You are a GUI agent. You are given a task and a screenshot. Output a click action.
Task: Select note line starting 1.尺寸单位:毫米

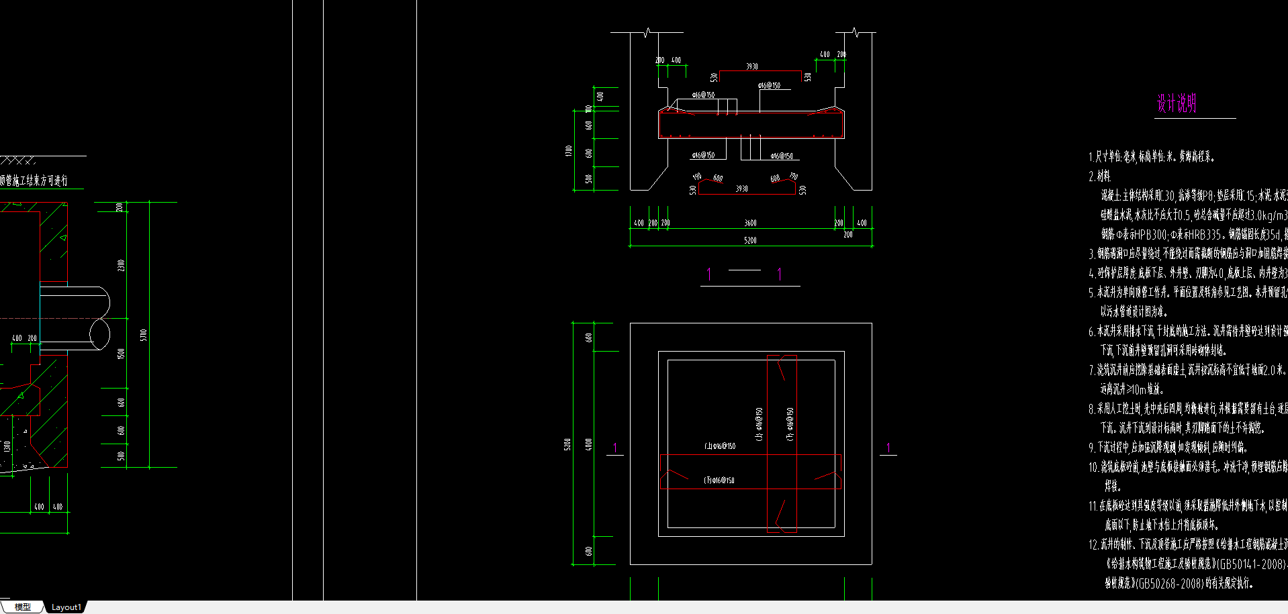pos(1151,156)
